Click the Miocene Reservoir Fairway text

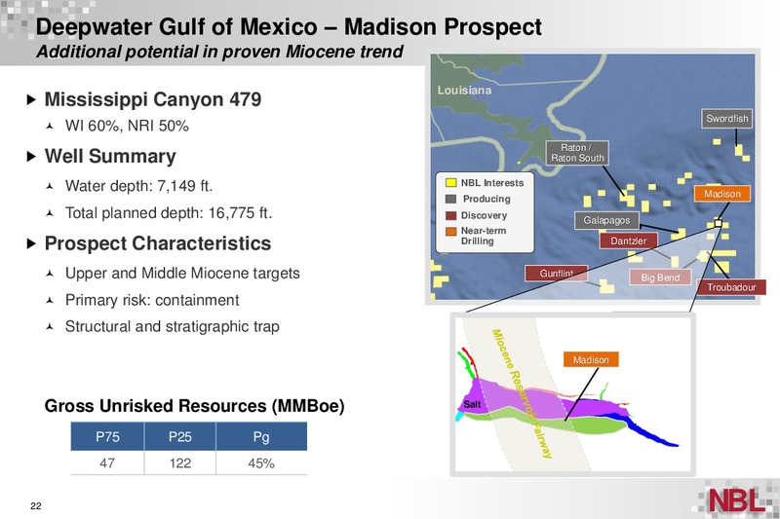click(522, 393)
